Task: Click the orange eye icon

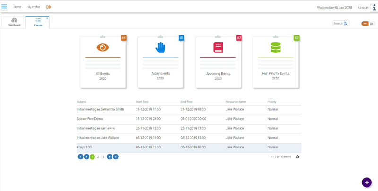Action: point(103,47)
